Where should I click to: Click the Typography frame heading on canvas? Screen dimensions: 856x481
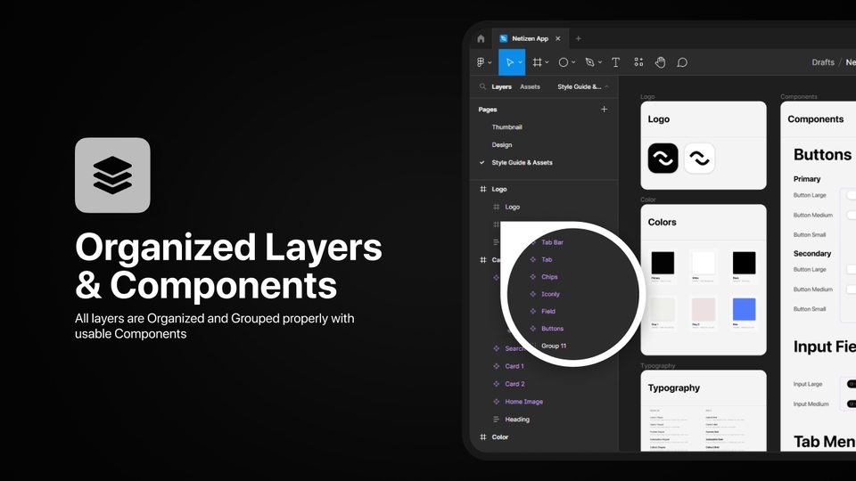(x=674, y=387)
